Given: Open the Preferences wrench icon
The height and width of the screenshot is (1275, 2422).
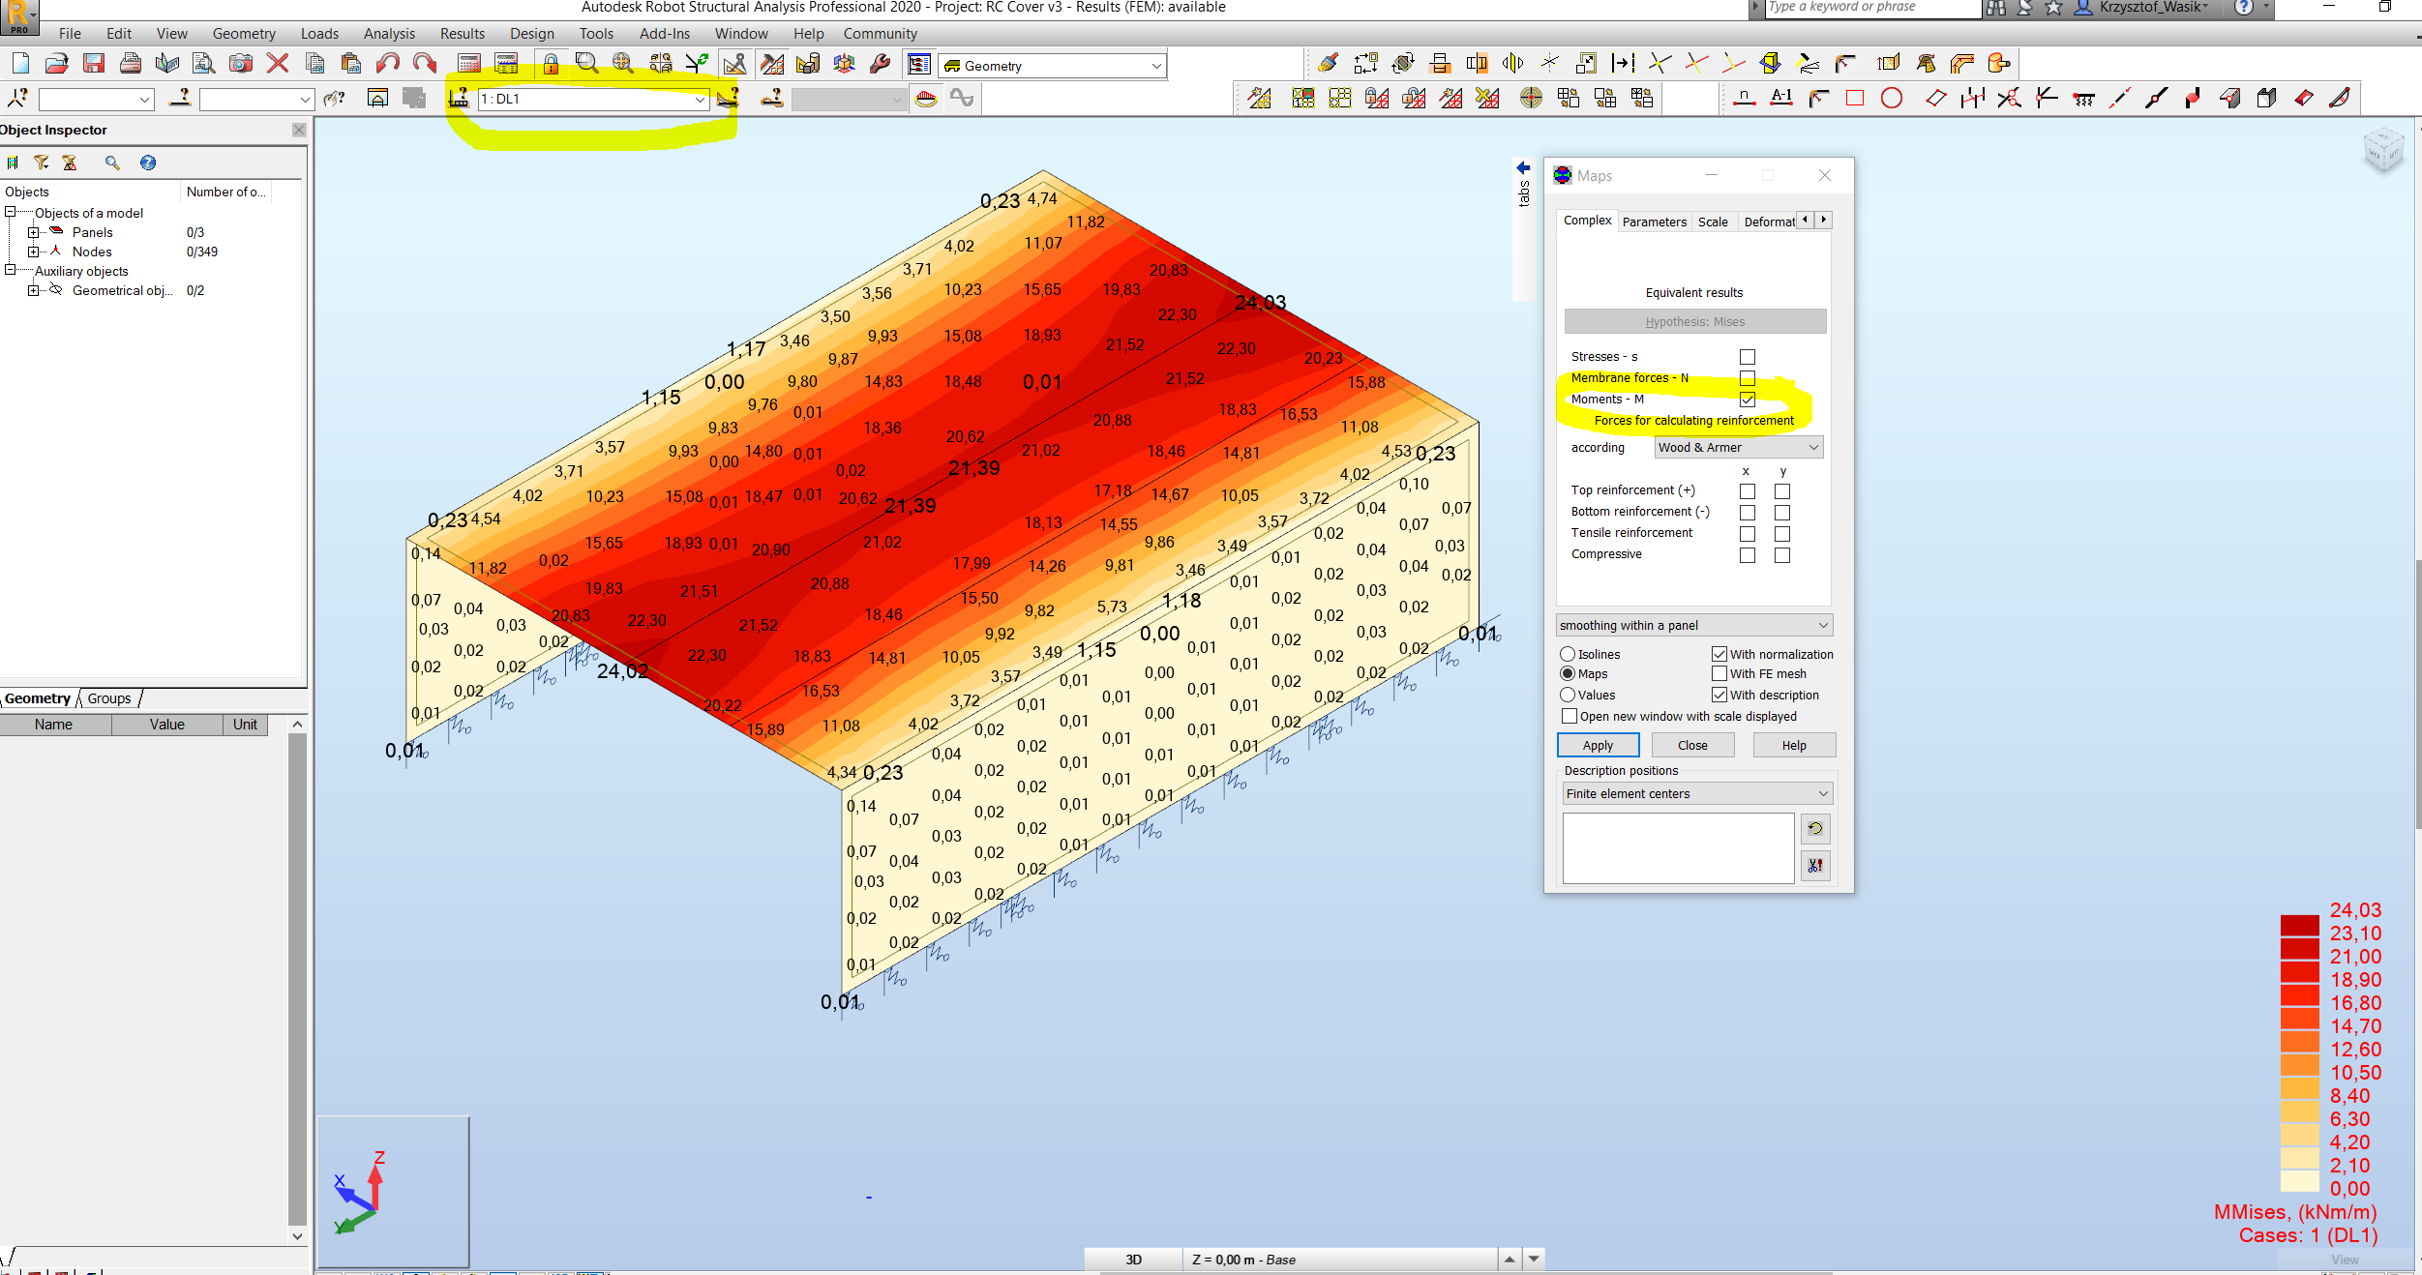Looking at the screenshot, I should 880,64.
